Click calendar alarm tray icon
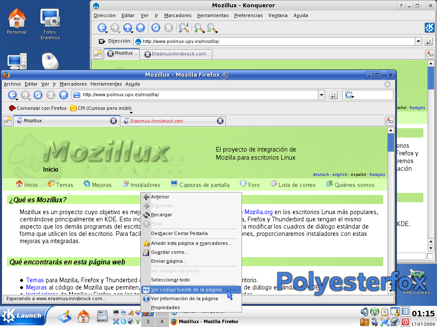The width and height of the screenshot is (437, 327). click(395, 312)
